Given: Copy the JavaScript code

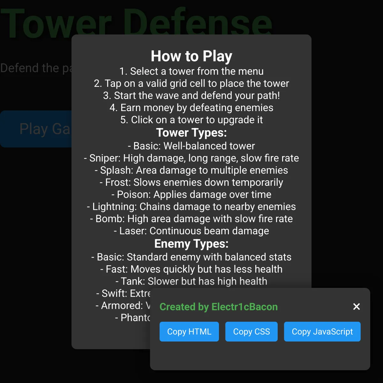Looking at the screenshot, I should click(322, 332).
